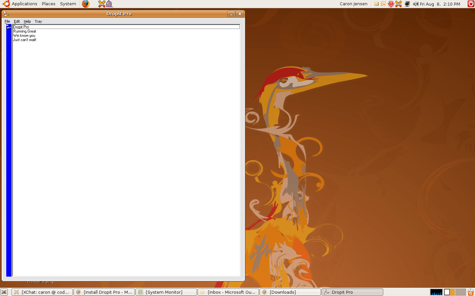Image resolution: width=475 pixels, height=296 pixels.
Task: Open the Edit menu in Dropit Pro
Action: pyautogui.click(x=17, y=21)
